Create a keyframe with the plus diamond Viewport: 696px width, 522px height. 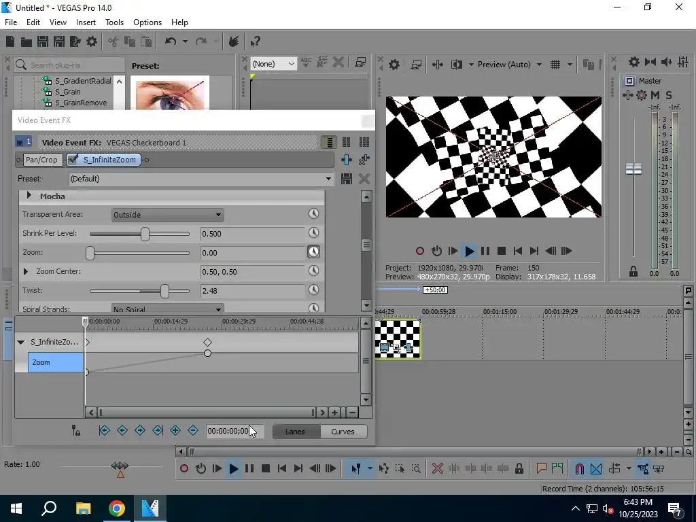pyautogui.click(x=175, y=430)
